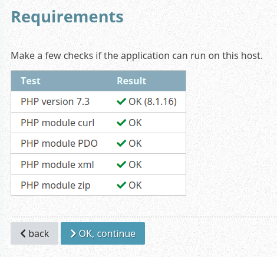This screenshot has height=257, width=277.
Task: Click the green checkmark in the zip row
Action: 121,185
